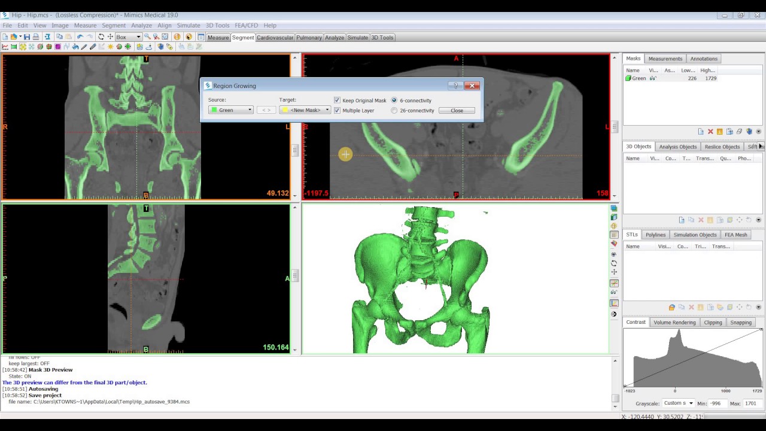
Task: Delete mask with red X in Masks panel
Action: (710, 132)
